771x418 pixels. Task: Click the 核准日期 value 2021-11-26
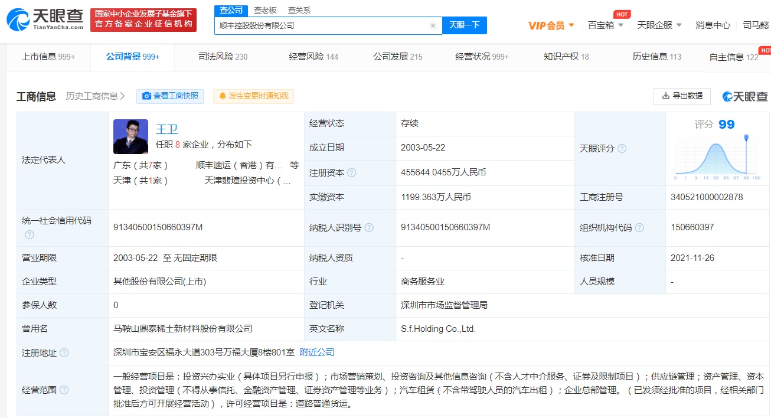(692, 257)
